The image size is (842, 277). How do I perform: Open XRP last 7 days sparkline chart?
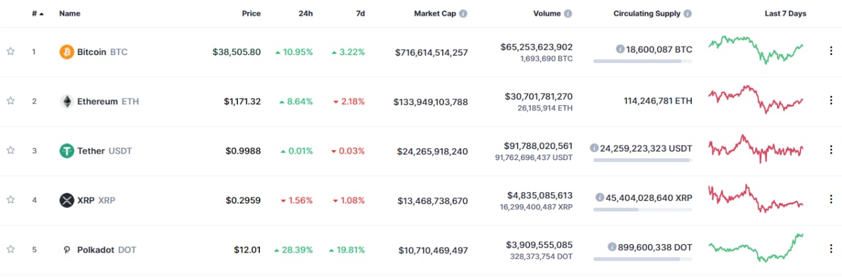pos(756,198)
